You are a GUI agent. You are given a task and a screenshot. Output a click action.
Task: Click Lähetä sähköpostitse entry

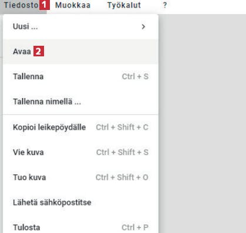(80, 202)
